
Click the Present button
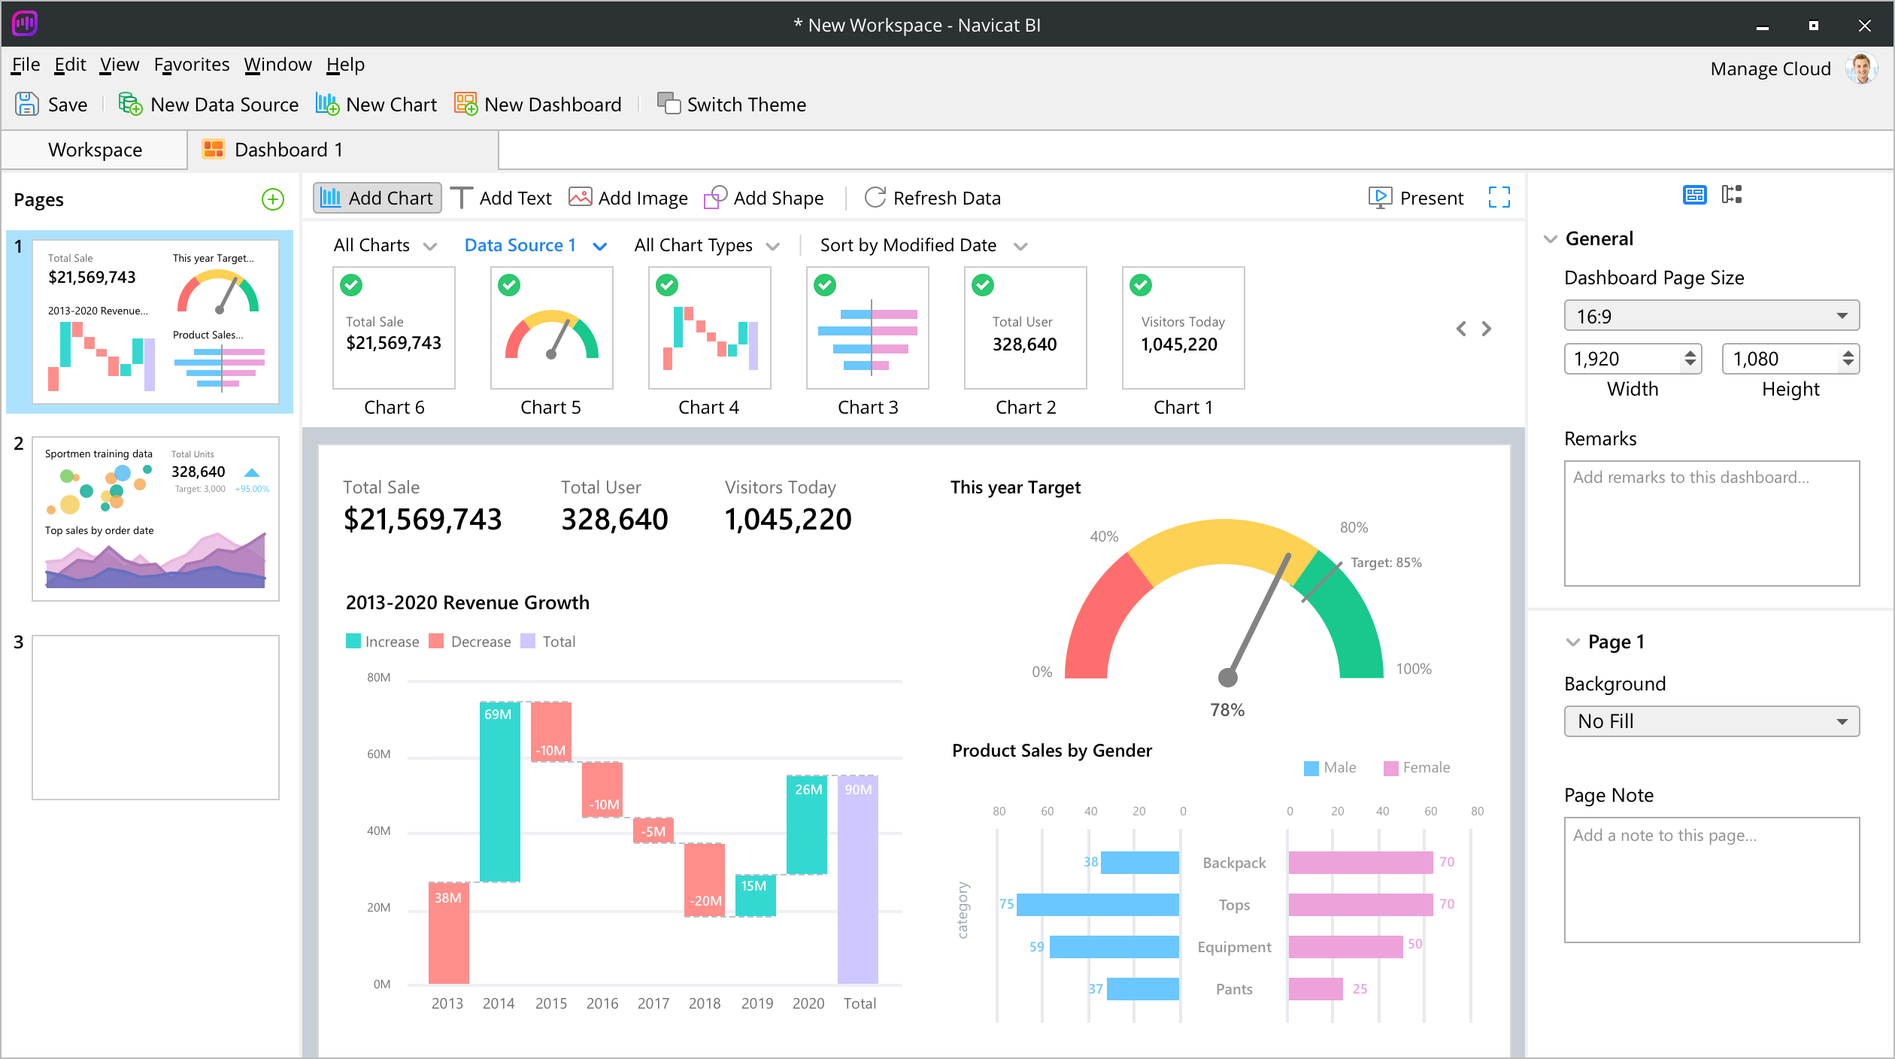[1416, 198]
